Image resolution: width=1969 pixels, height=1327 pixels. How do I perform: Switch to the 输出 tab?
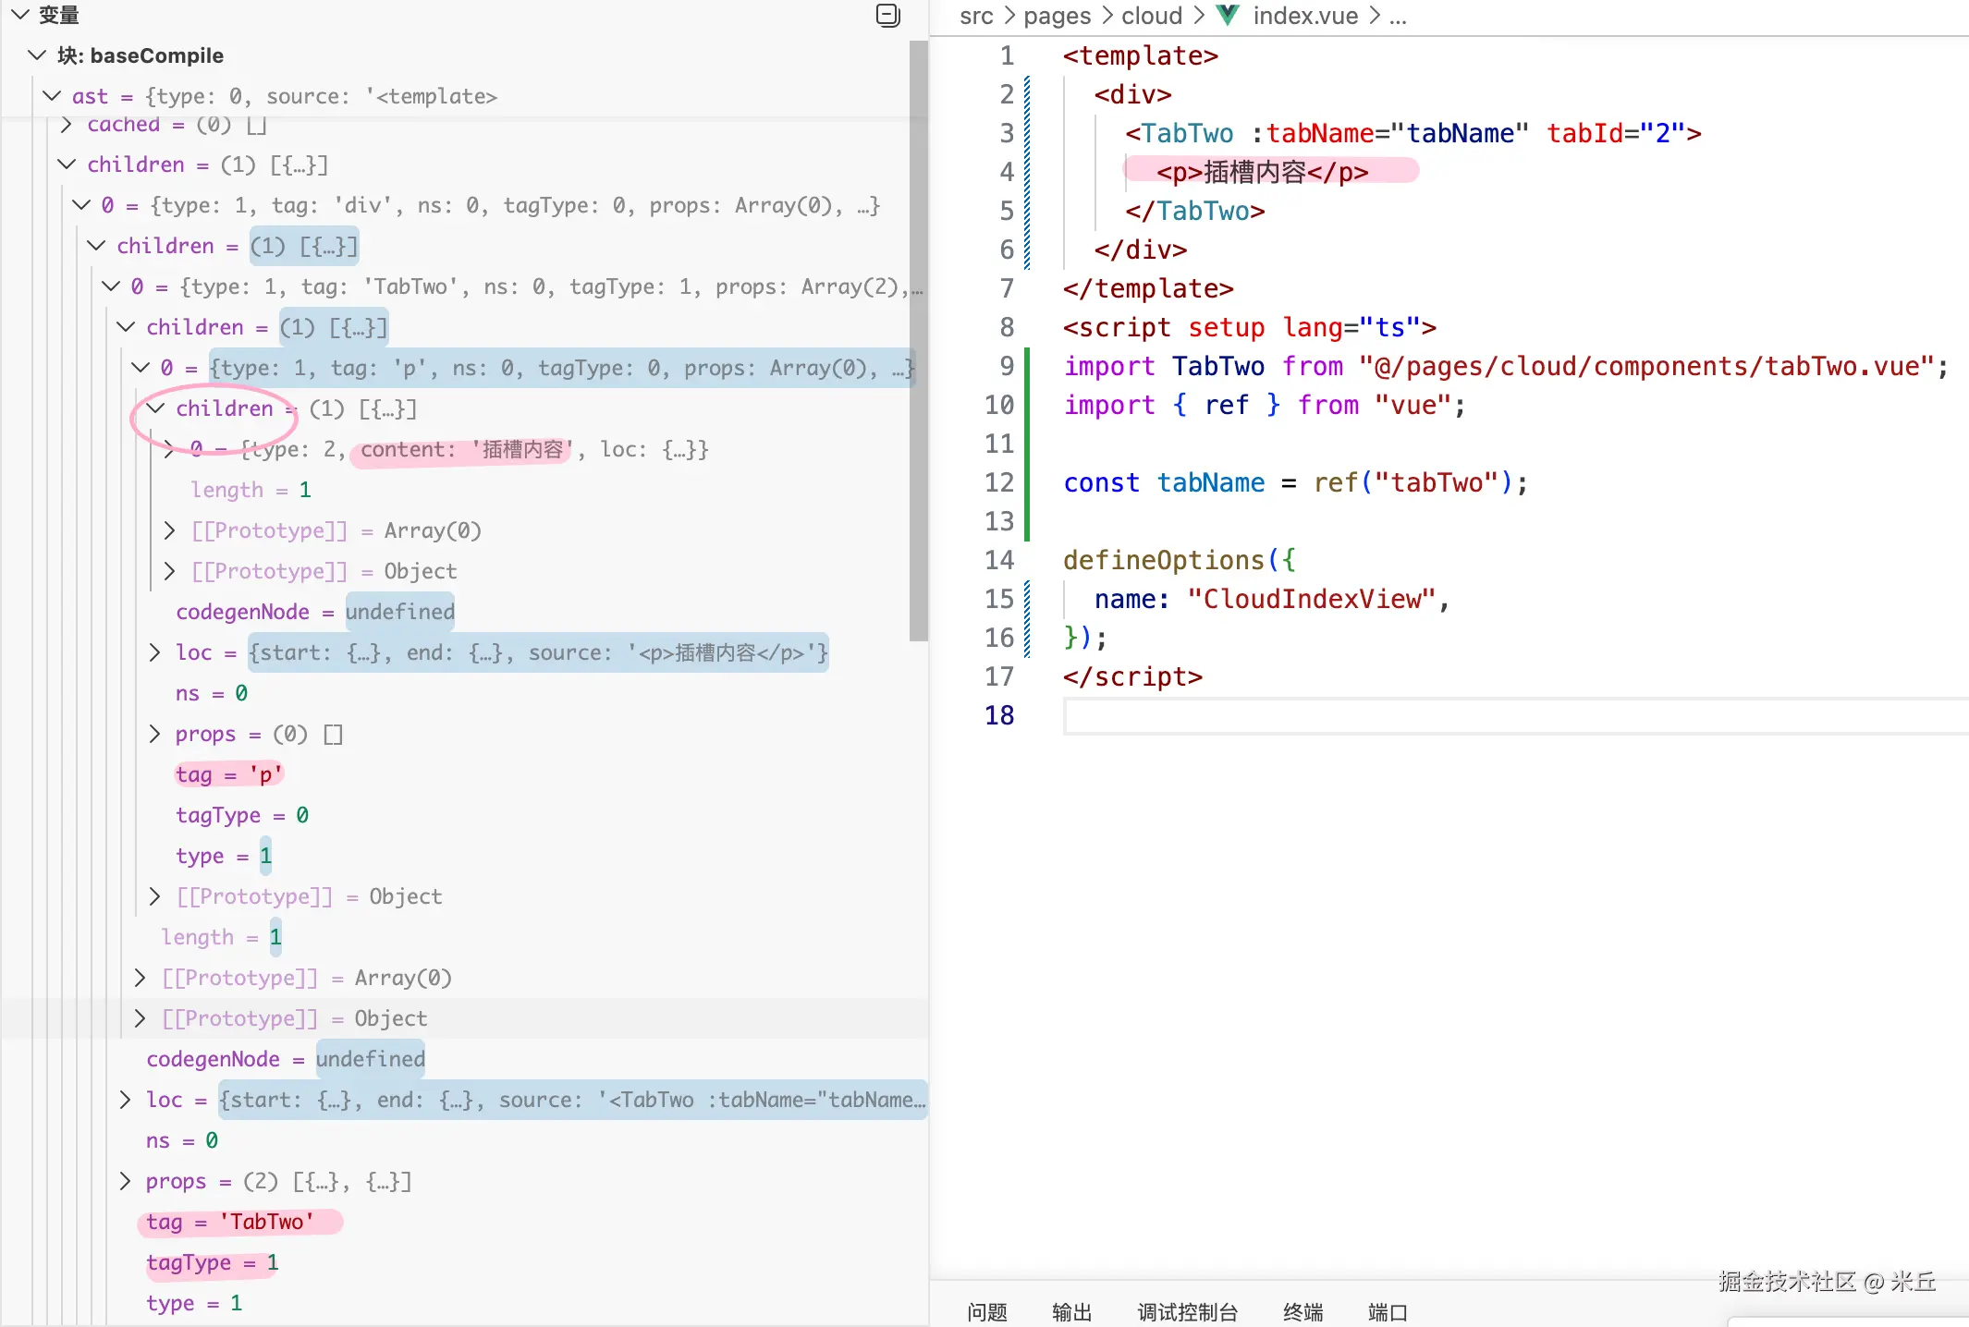pos(1071,1311)
